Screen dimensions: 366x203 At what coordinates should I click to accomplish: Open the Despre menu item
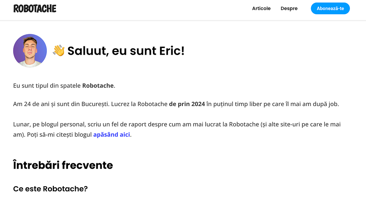coord(289,8)
